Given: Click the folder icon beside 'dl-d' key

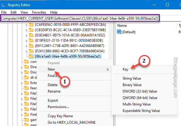Looking at the screenshot, I should pos(27,78).
